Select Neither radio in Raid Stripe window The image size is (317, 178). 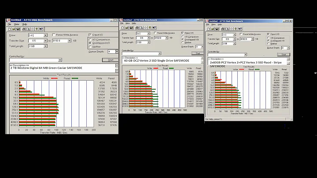(x=269, y=44)
